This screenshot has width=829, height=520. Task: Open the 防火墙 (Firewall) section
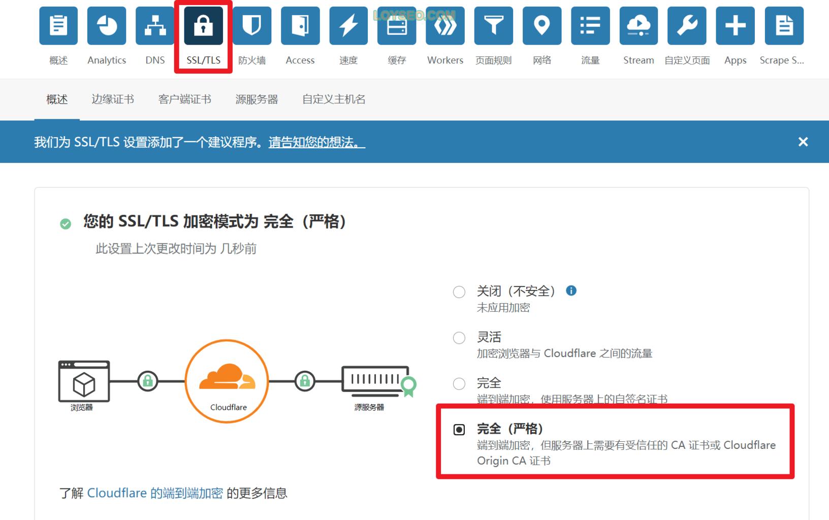252,25
